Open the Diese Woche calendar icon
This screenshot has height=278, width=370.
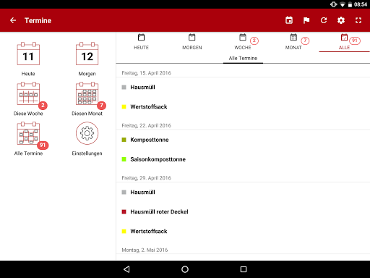[x=28, y=93]
